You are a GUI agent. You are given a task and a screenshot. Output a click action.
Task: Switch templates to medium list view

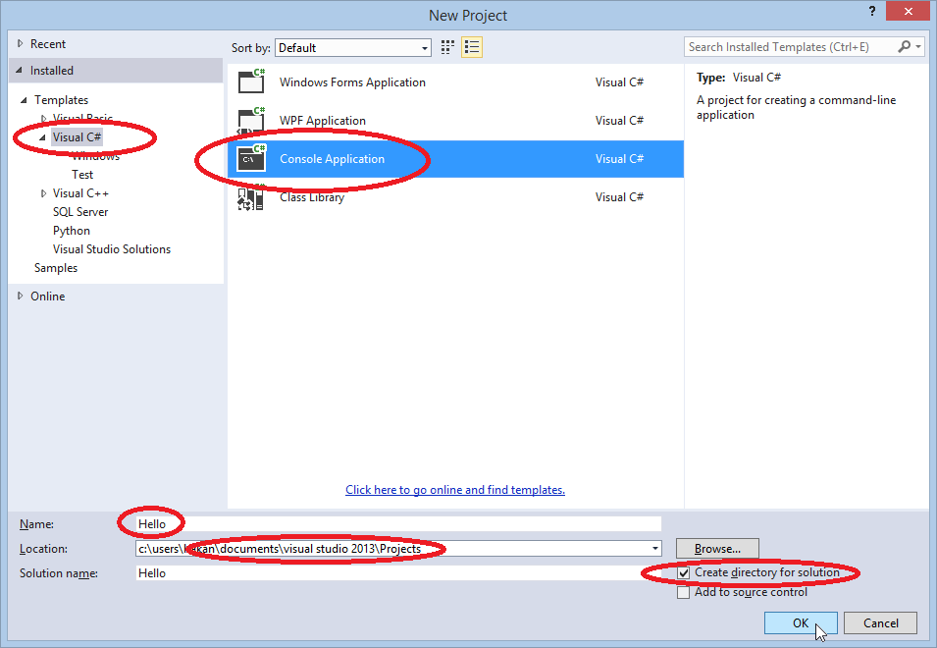[472, 47]
